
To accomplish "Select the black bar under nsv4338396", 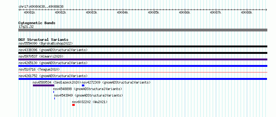I will (143, 53).
